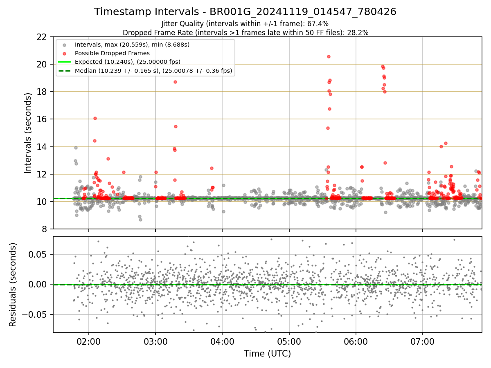491x368 pixels.
Task: Click the 'Residuals (seconds)' y-axis label
Action: click(13, 285)
